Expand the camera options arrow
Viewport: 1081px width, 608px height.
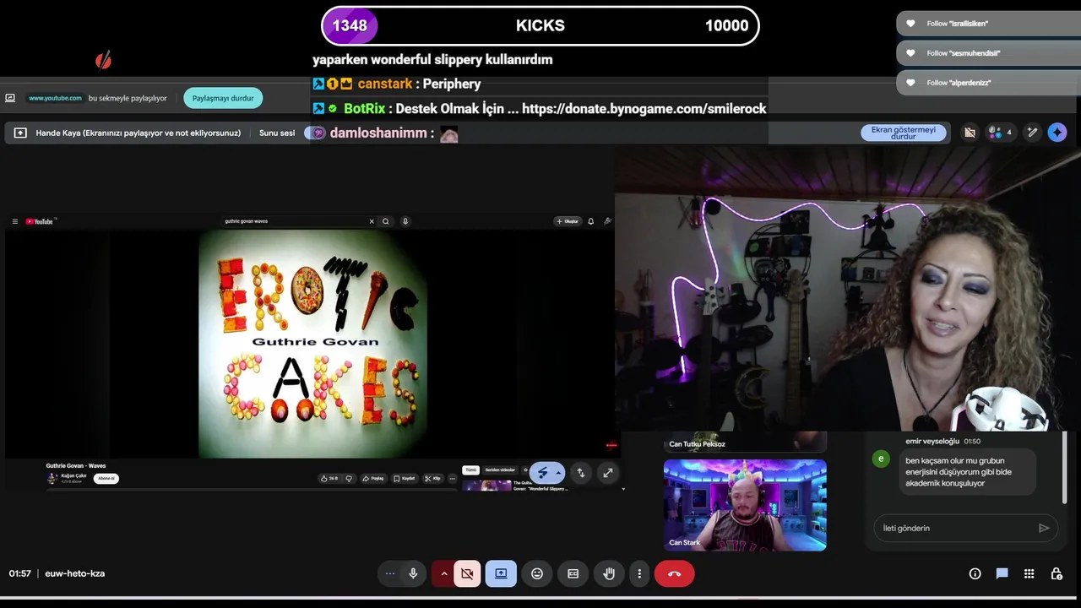(443, 573)
